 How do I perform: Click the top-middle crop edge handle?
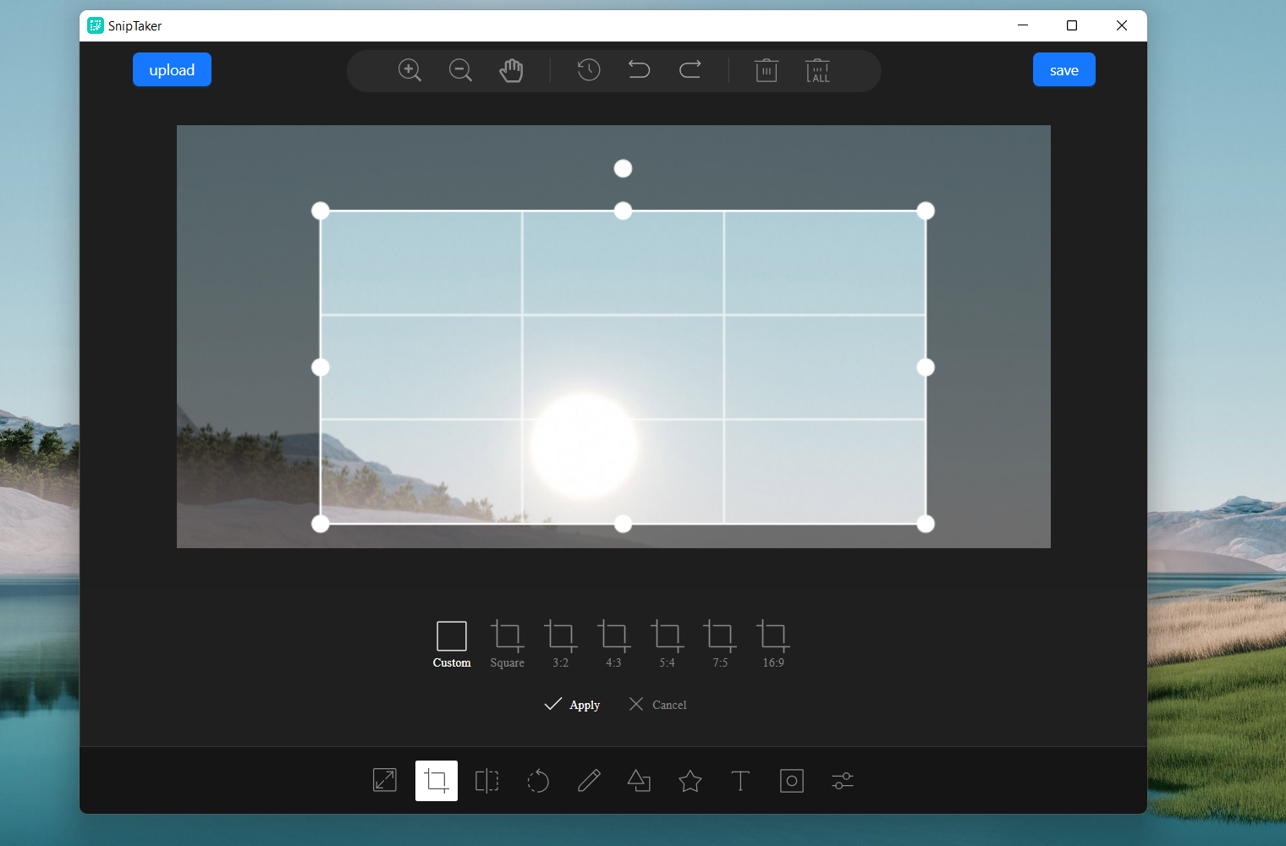(x=623, y=211)
